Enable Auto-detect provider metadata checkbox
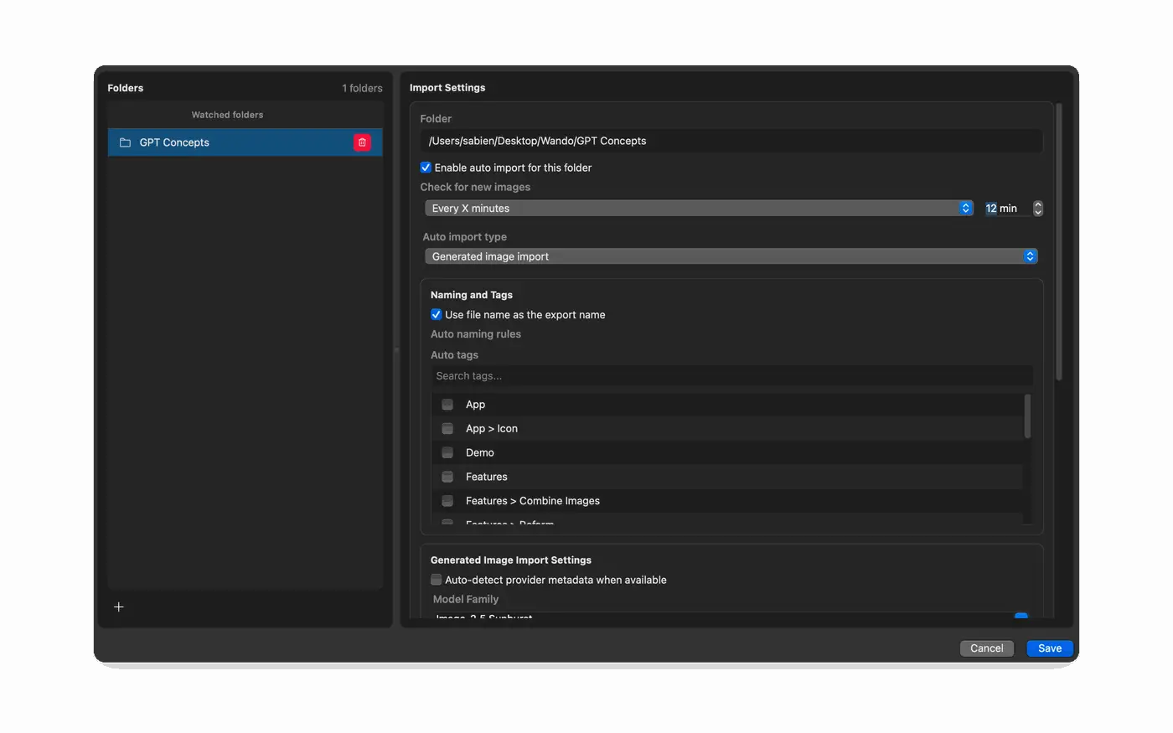Screen dimensions: 1173x733 point(436,580)
